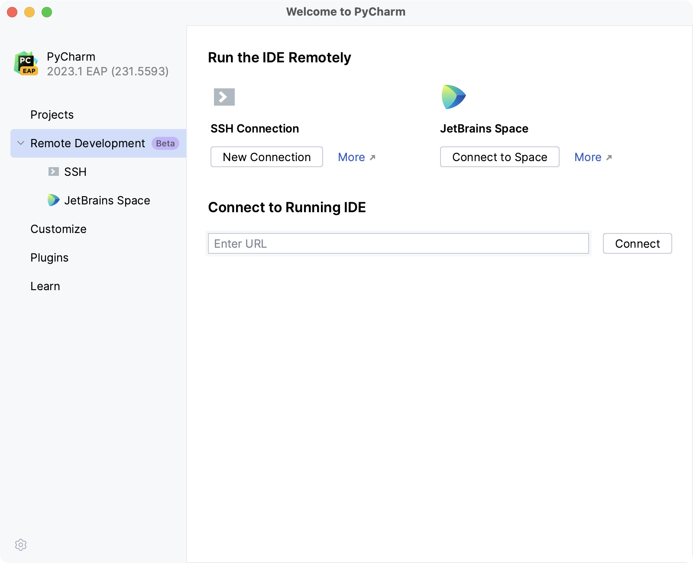Screen dimensions: 693x563
Task: Open the Learn section
Action: tap(45, 286)
